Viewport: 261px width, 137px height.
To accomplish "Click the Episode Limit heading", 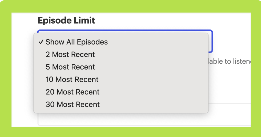I will pyautogui.click(x=66, y=20).
